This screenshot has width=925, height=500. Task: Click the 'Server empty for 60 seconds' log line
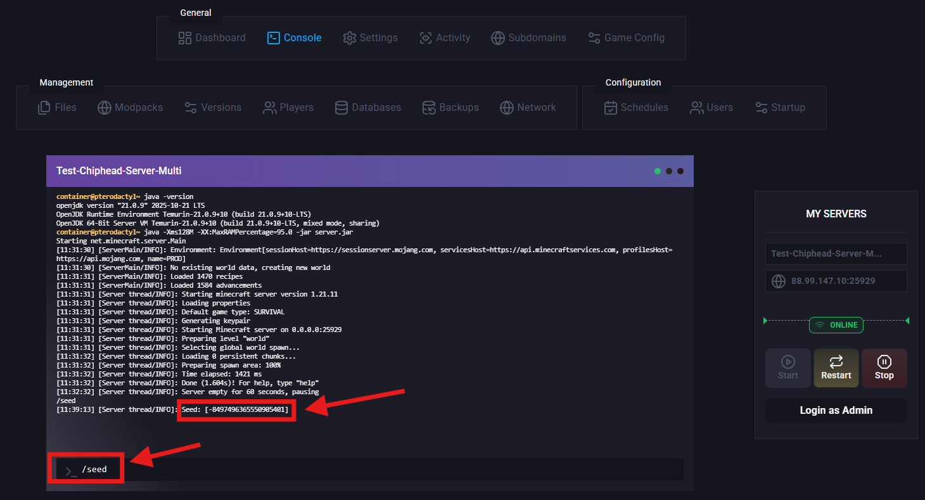coord(188,392)
